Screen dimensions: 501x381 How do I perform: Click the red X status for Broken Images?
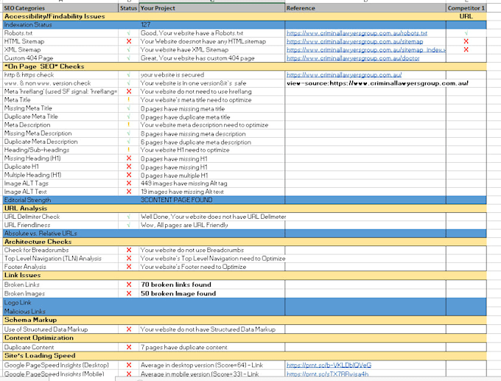pos(129,293)
